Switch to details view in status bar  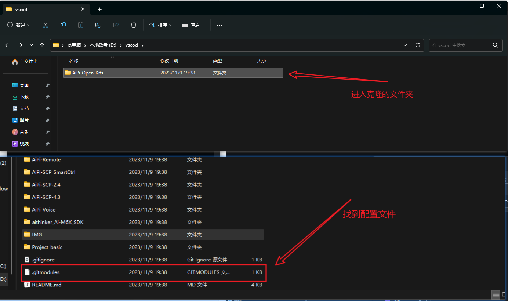coord(496,295)
